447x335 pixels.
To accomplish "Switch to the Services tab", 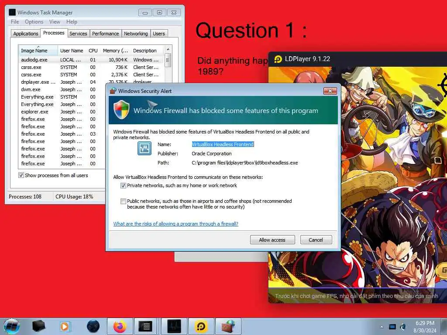I will tap(78, 34).
